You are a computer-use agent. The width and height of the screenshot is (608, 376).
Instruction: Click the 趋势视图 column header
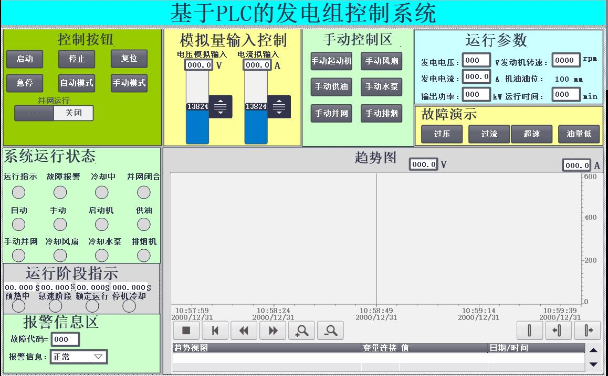tap(267, 348)
